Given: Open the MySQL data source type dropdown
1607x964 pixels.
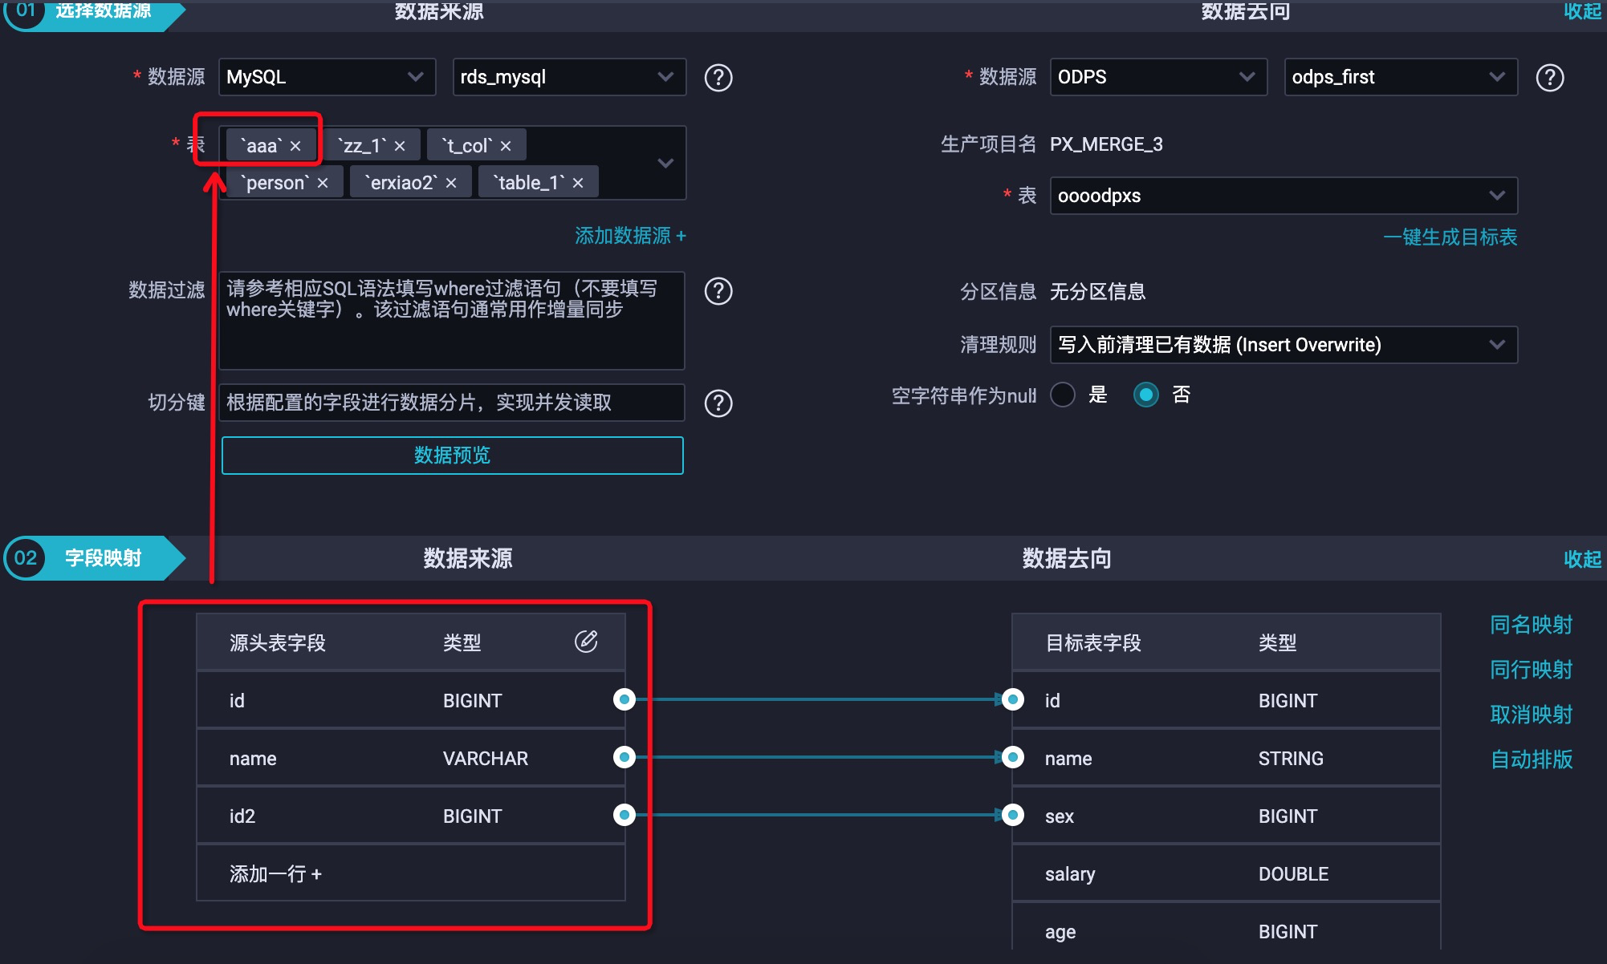Looking at the screenshot, I should 327,77.
